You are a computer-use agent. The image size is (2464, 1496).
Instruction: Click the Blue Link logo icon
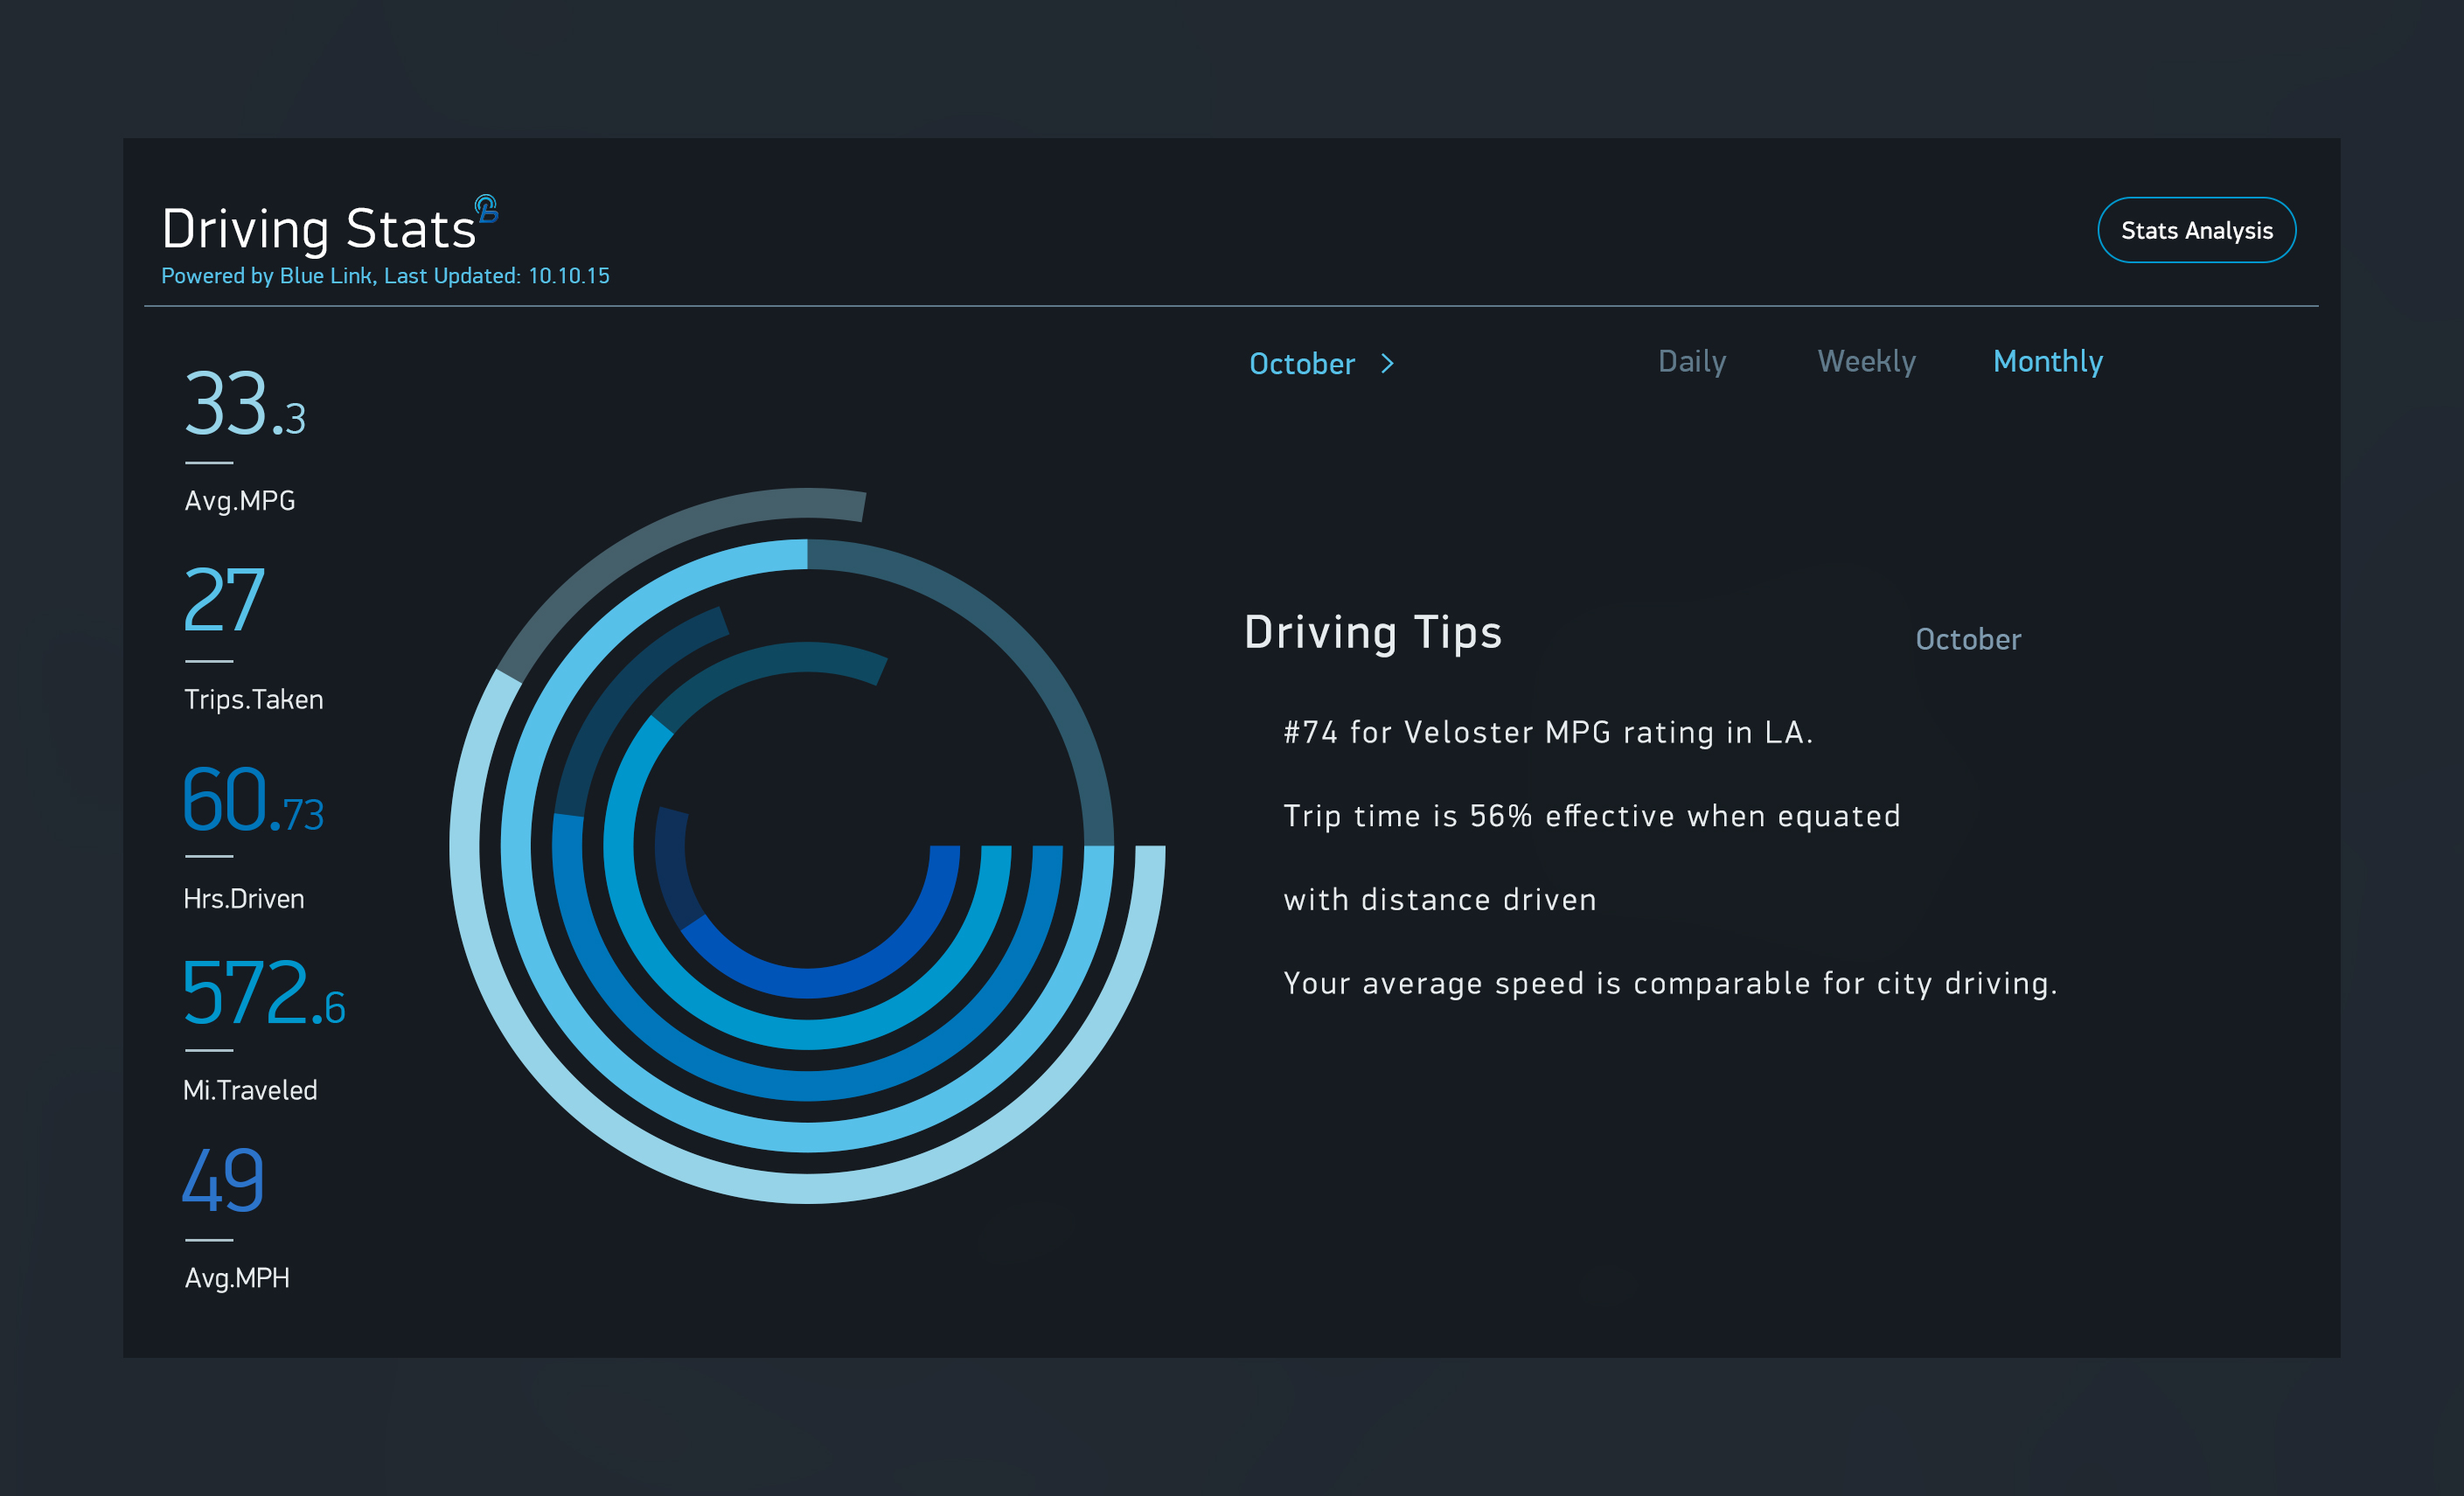486,209
